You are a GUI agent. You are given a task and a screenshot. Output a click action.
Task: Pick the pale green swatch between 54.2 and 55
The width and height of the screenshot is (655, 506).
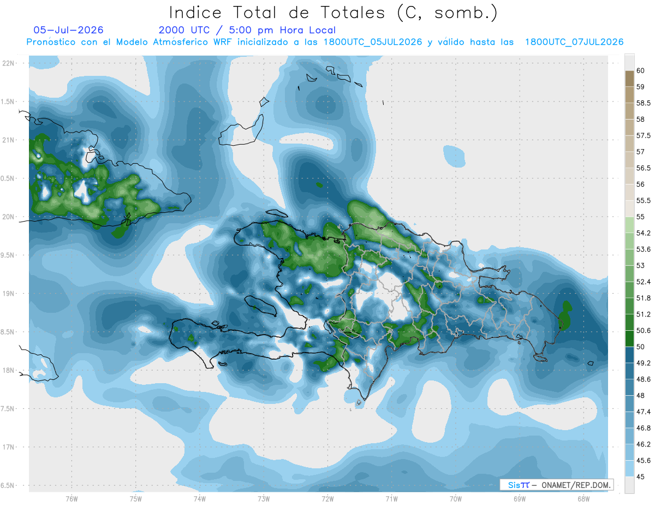tap(629, 225)
